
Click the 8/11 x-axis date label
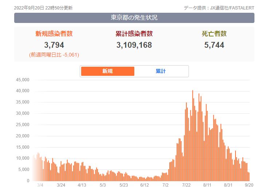(x=207, y=185)
